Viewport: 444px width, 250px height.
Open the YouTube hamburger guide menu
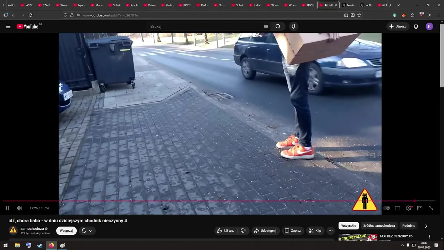(x=8, y=26)
